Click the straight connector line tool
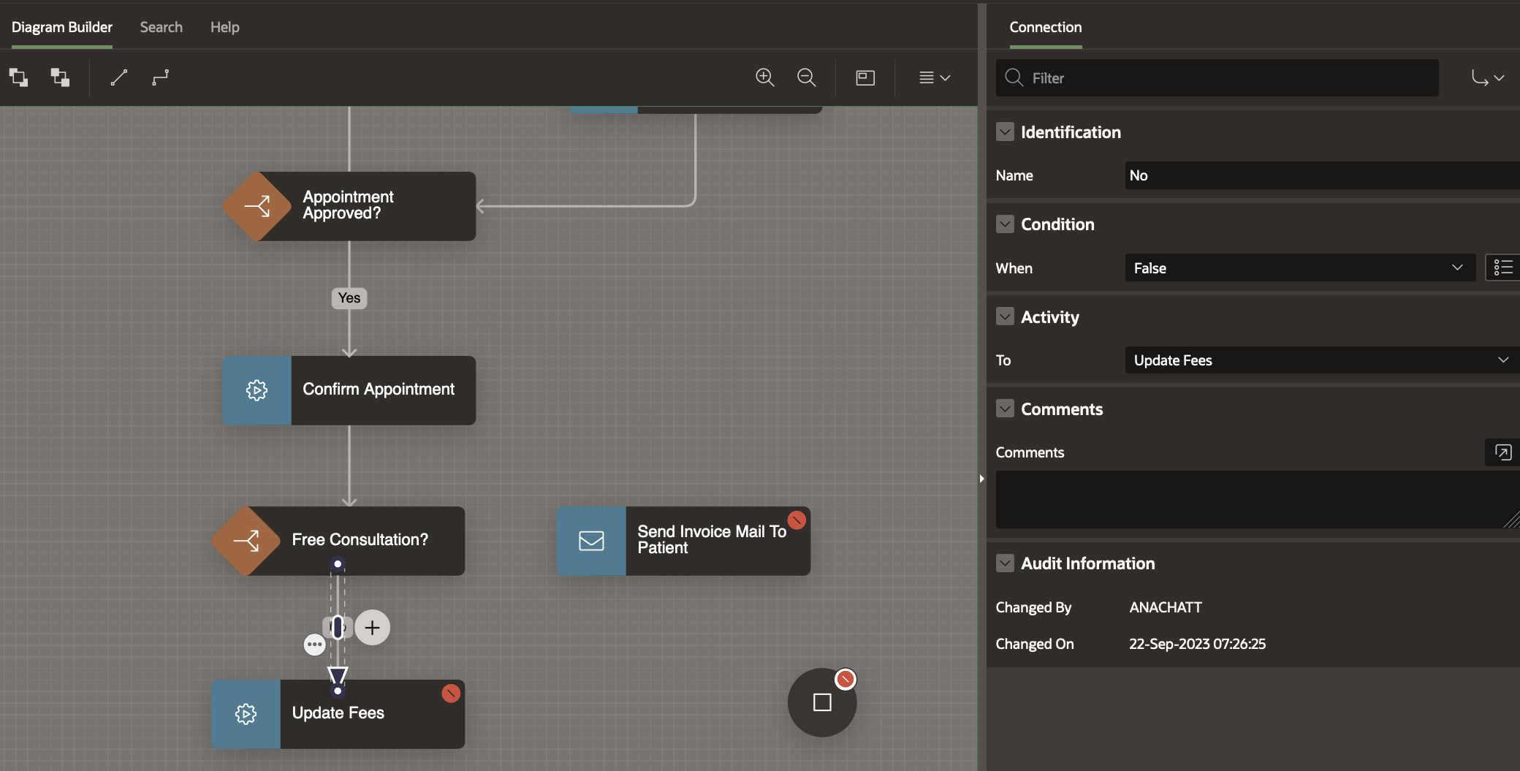This screenshot has width=1520, height=771. click(119, 77)
